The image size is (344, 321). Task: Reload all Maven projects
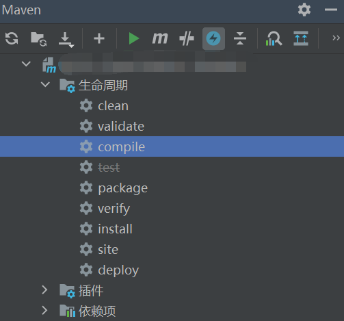click(12, 38)
